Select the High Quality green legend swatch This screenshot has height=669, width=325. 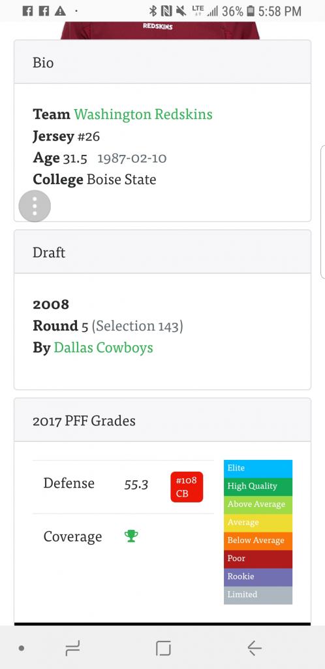click(x=258, y=486)
